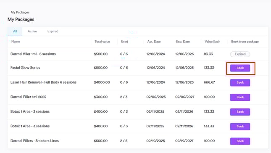Book from Laser Hair Removal package
The image size is (271, 153).
240,83
